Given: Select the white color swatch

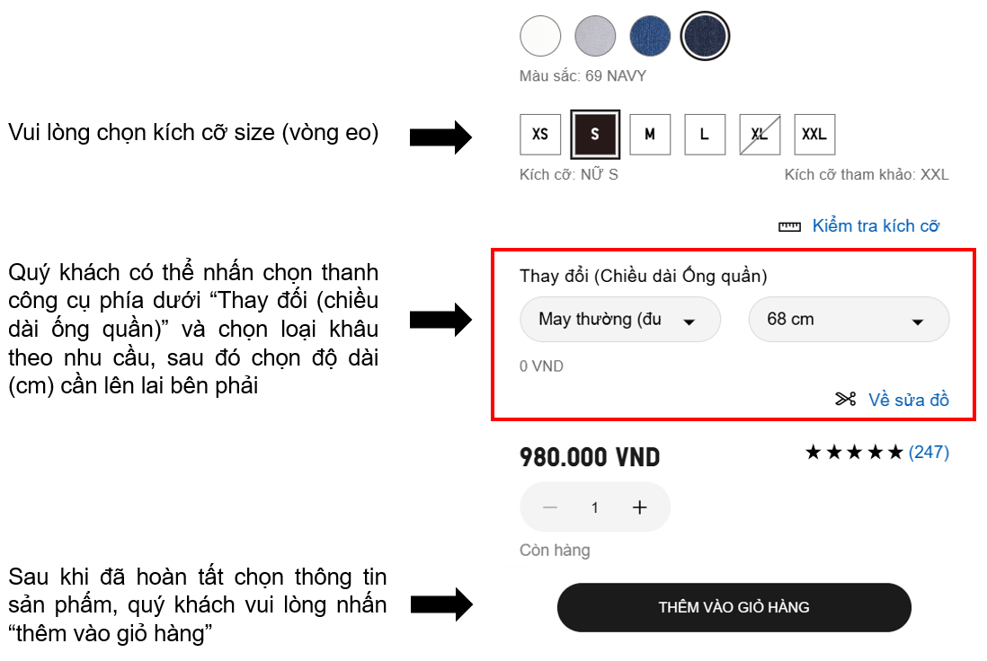Looking at the screenshot, I should [540, 37].
